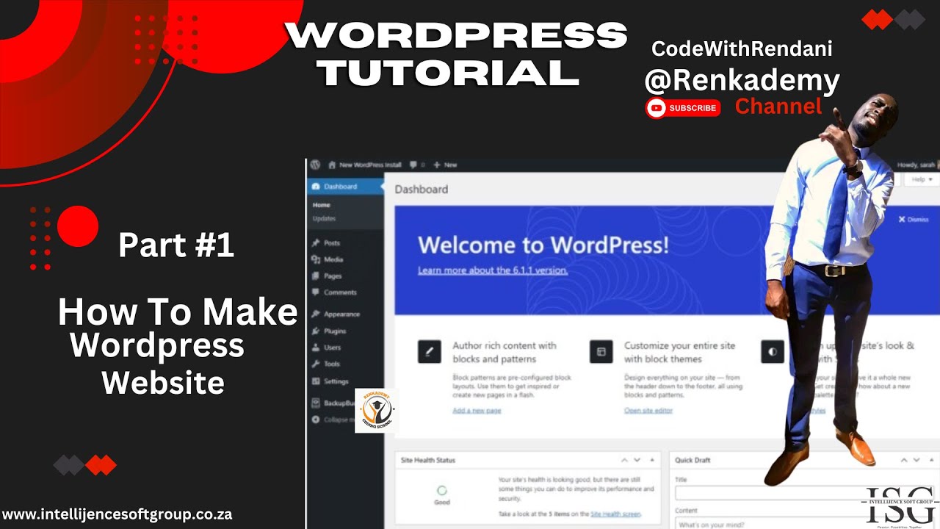Click the Add a new page link
The width and height of the screenshot is (940, 529).
click(x=477, y=411)
